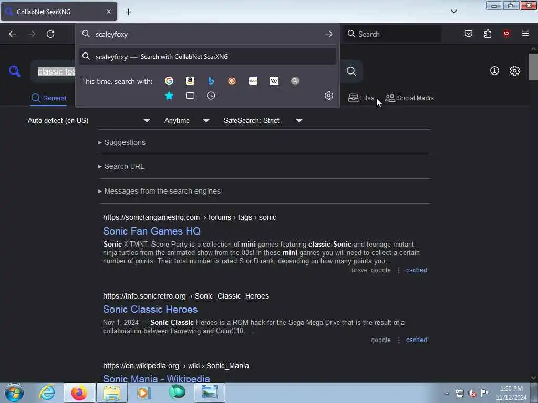Switch to the General category tab
Viewport: 538px width, 403px height.
[49, 98]
